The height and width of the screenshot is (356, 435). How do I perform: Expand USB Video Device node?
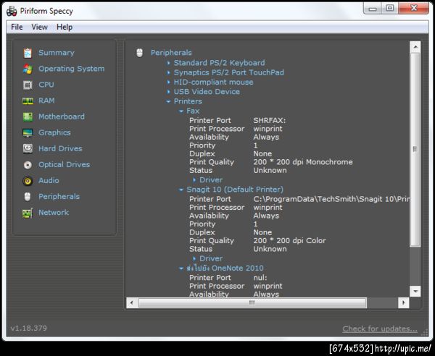(x=168, y=92)
